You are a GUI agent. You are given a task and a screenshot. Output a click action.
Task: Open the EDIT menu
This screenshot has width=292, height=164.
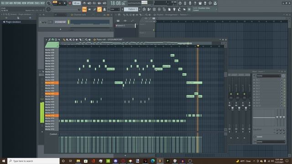pos(7,3)
